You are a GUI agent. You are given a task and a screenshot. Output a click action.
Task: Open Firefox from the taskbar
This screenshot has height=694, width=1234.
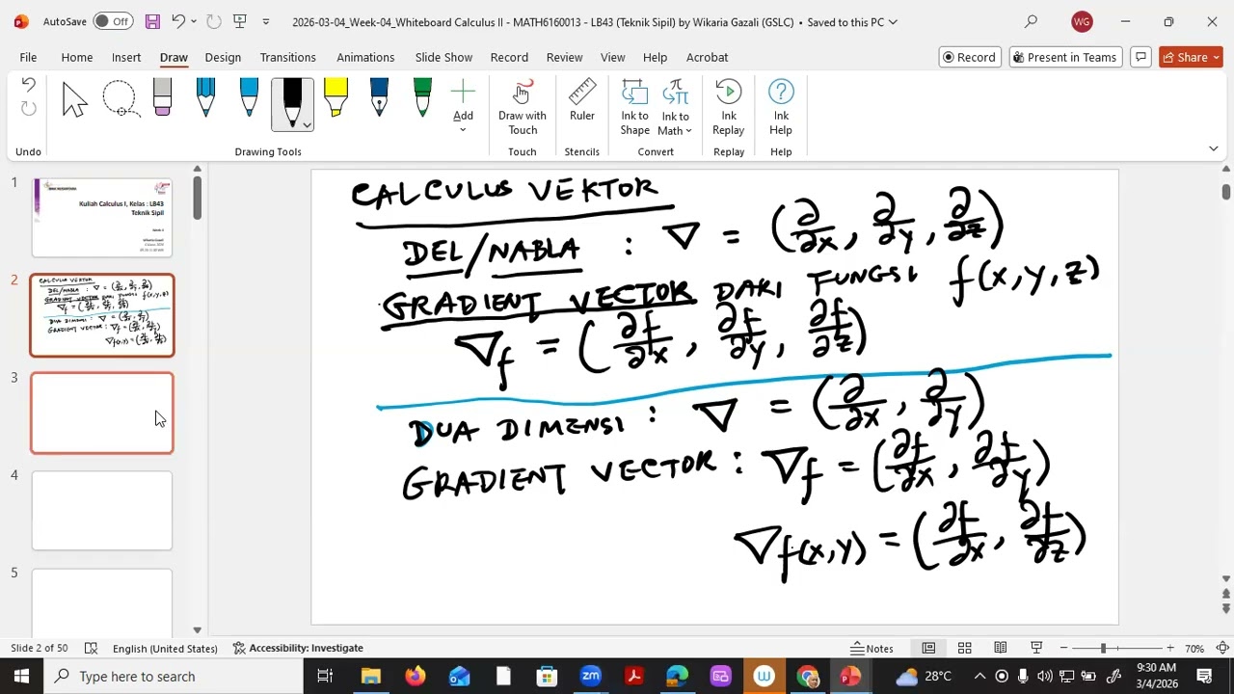(415, 676)
